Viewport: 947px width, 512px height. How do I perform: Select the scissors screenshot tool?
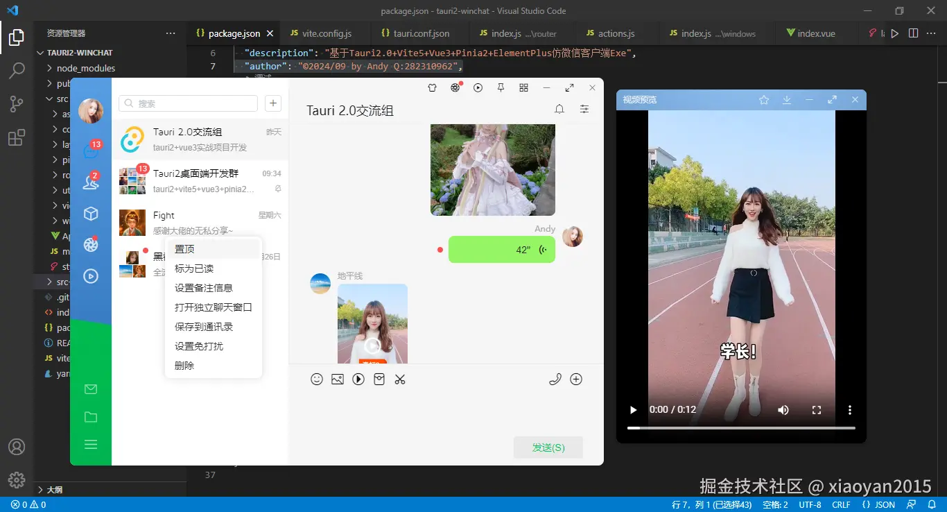pyautogui.click(x=400, y=379)
